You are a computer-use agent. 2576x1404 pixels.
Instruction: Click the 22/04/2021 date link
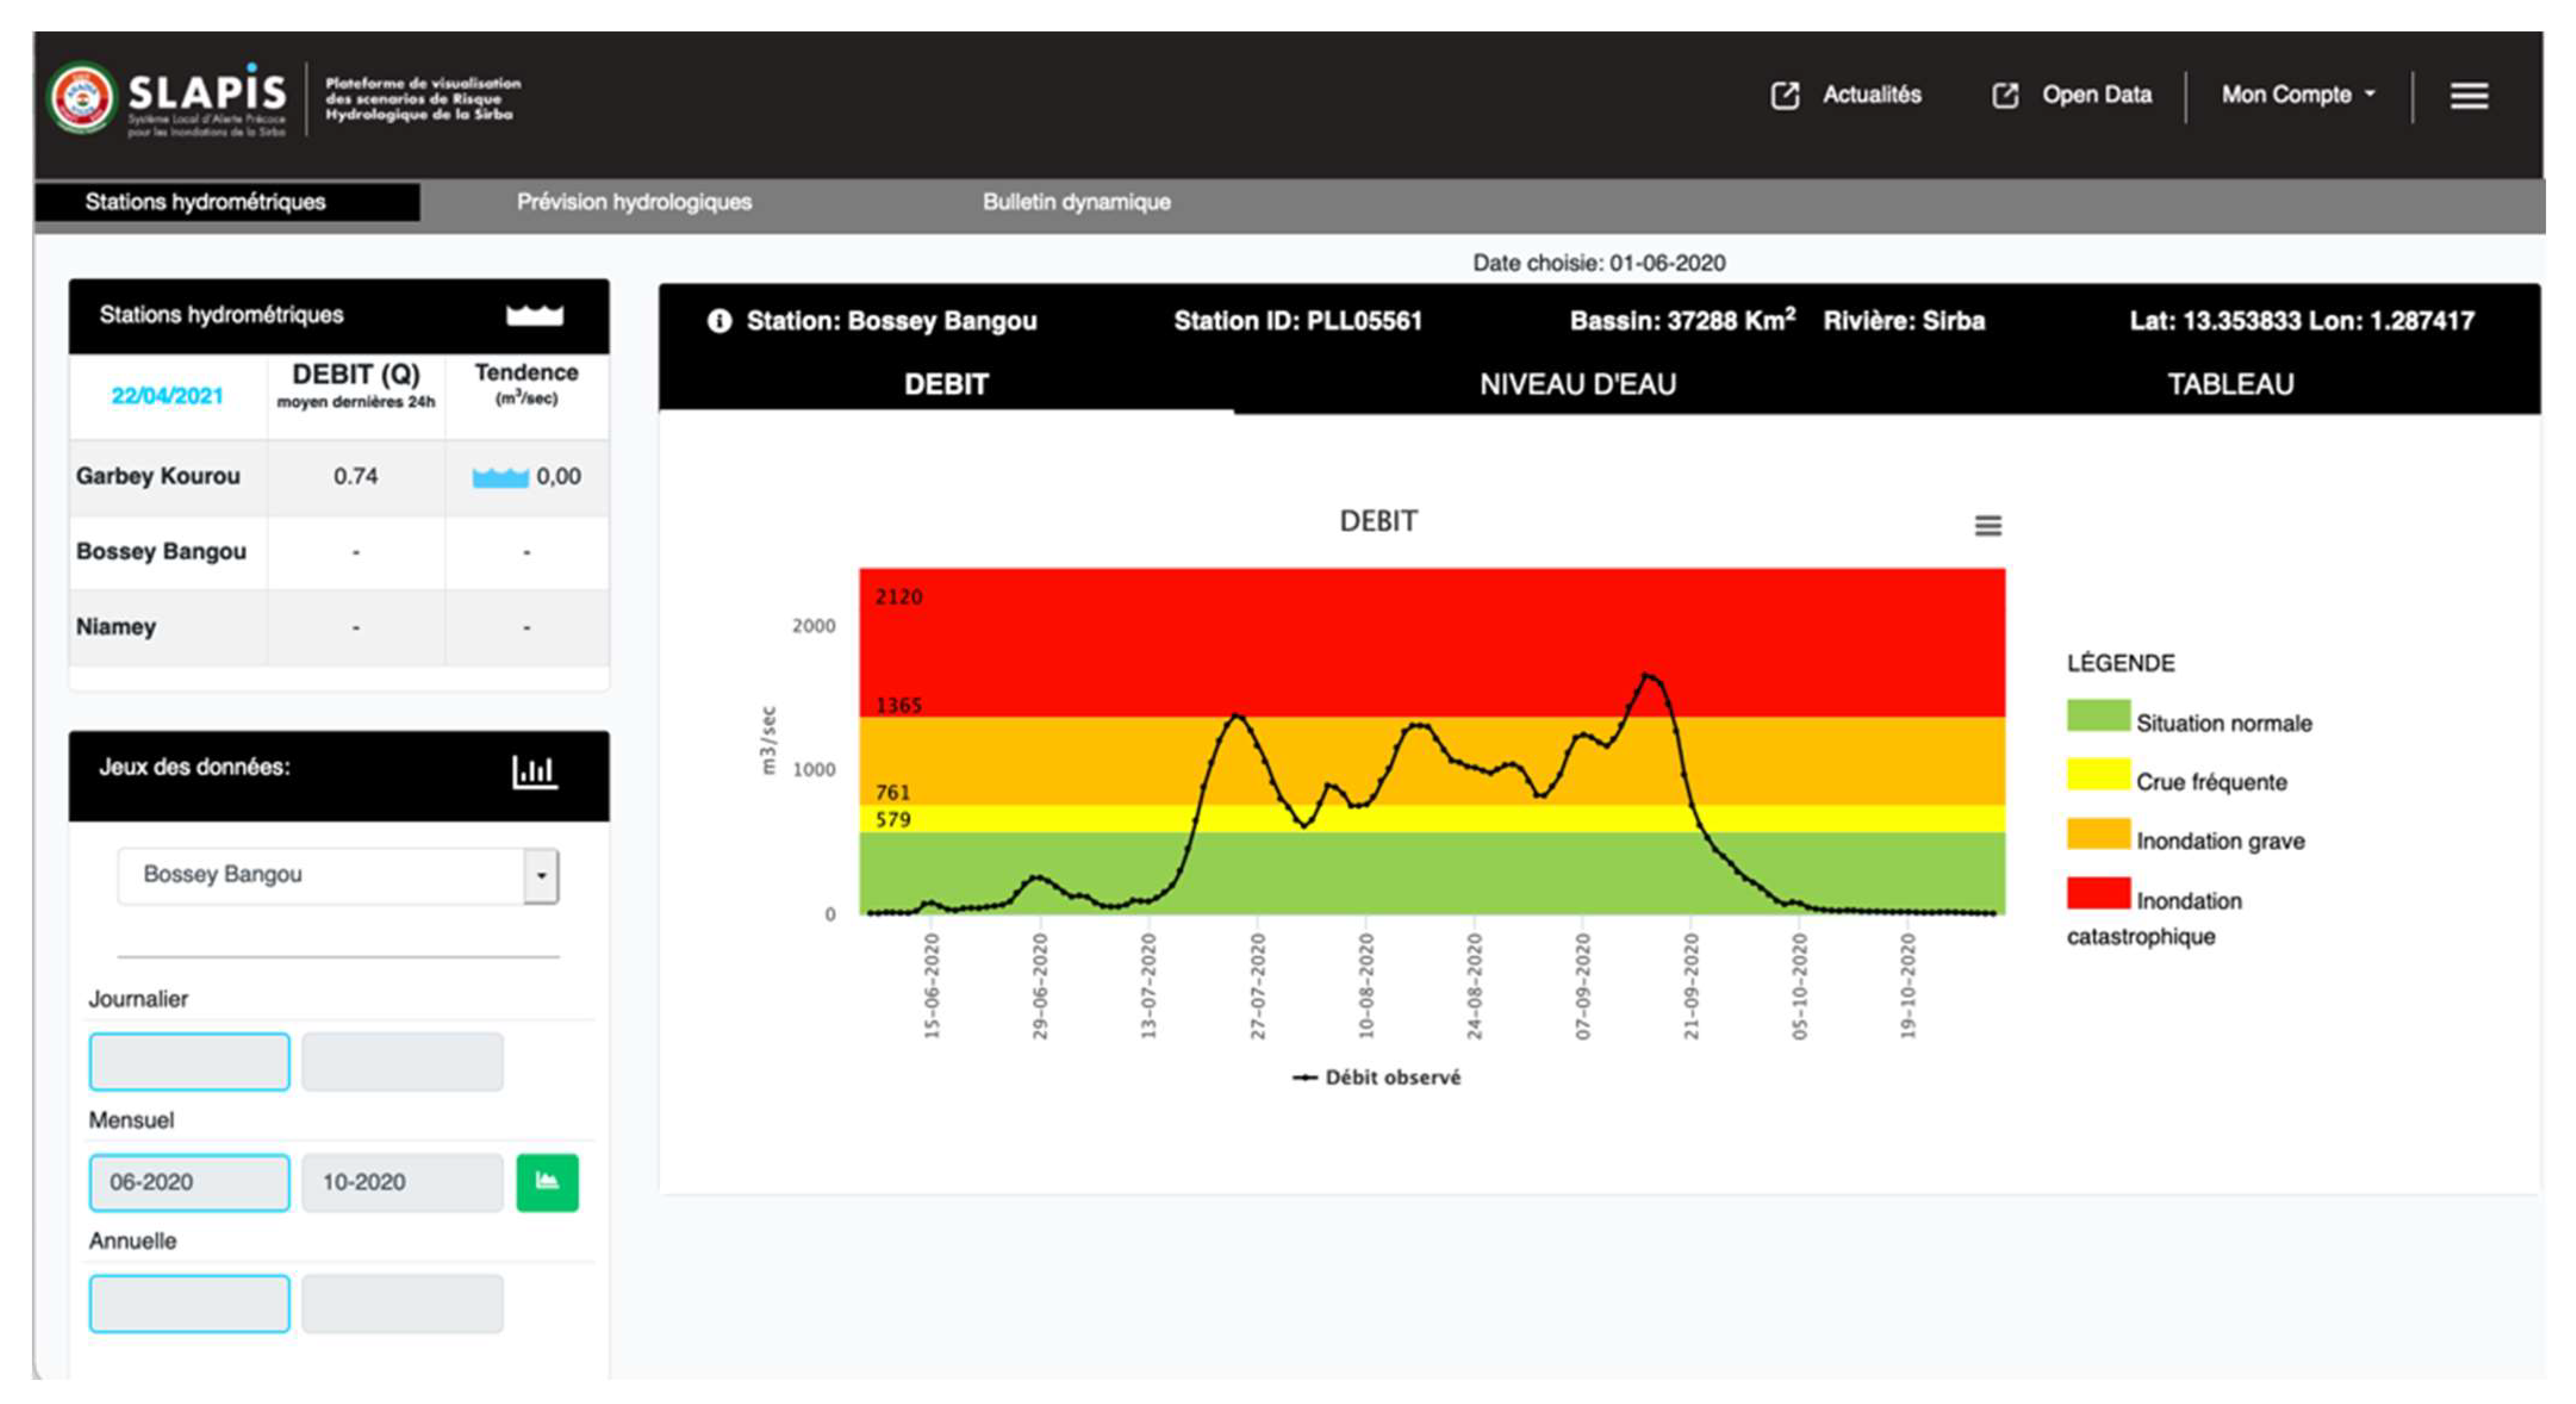(x=167, y=396)
